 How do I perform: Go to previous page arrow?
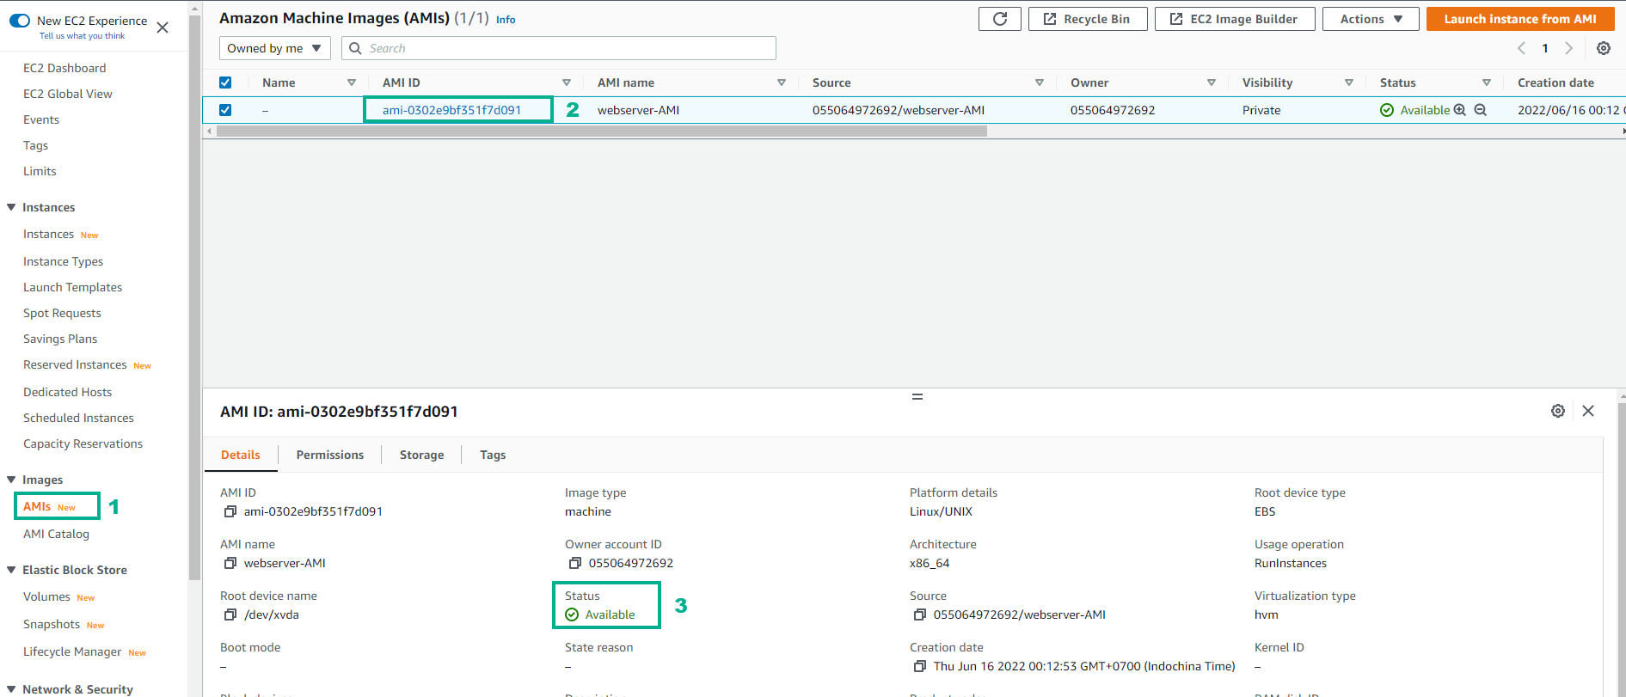(1521, 48)
